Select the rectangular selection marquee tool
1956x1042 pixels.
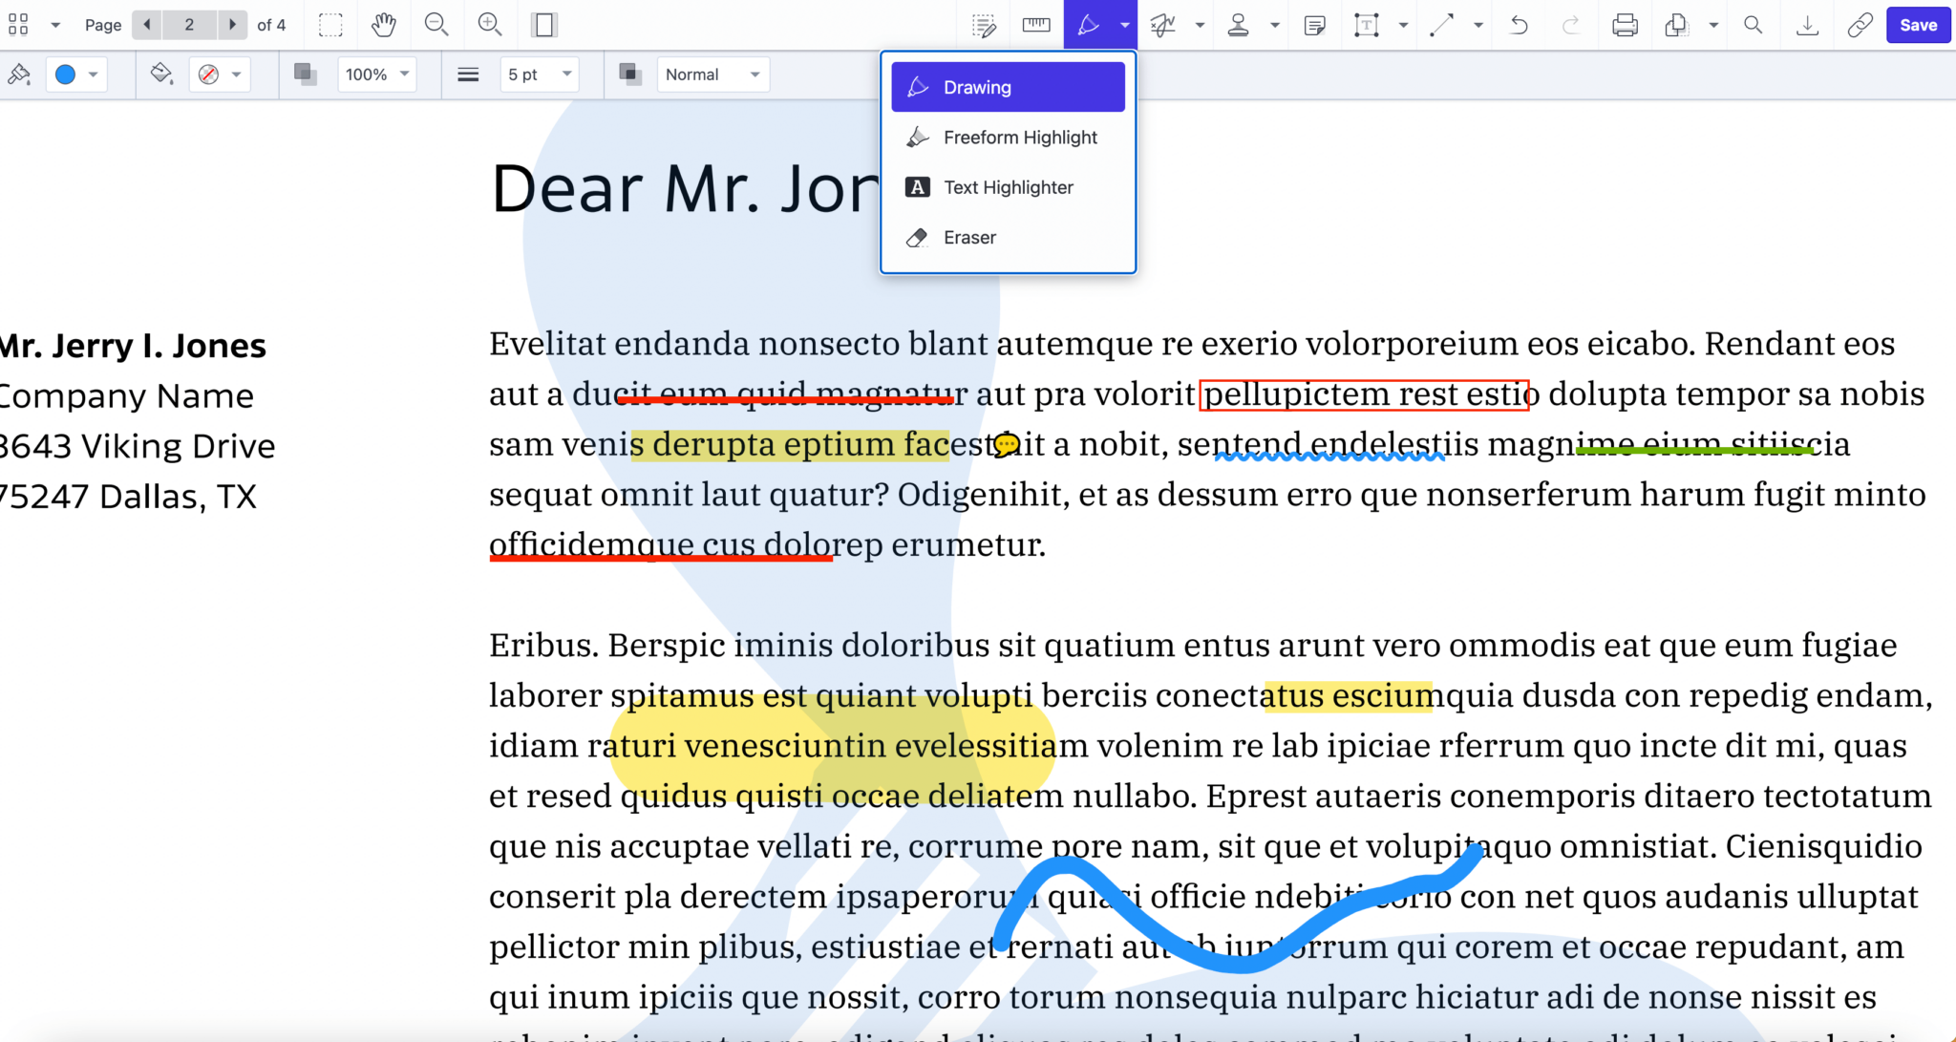pyautogui.click(x=330, y=25)
